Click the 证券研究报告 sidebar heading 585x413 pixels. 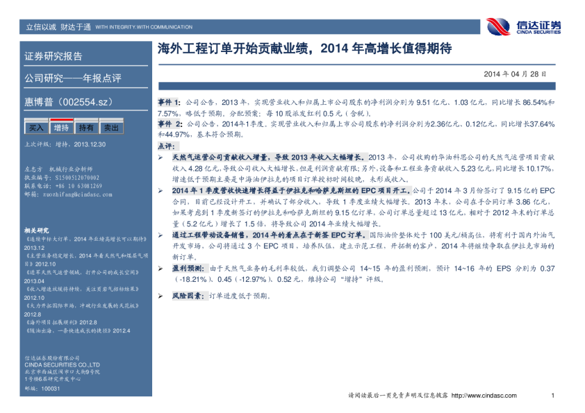53,56
